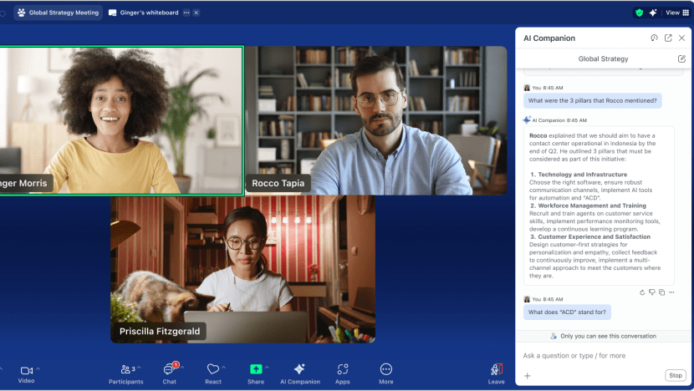Switch to the Global Strategy Meeting tab
694x391 pixels.
tap(59, 13)
